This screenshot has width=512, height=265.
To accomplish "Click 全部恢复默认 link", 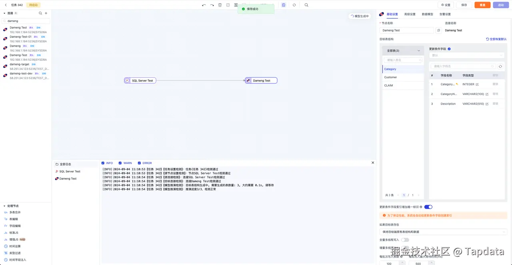I will pyautogui.click(x=496, y=39).
